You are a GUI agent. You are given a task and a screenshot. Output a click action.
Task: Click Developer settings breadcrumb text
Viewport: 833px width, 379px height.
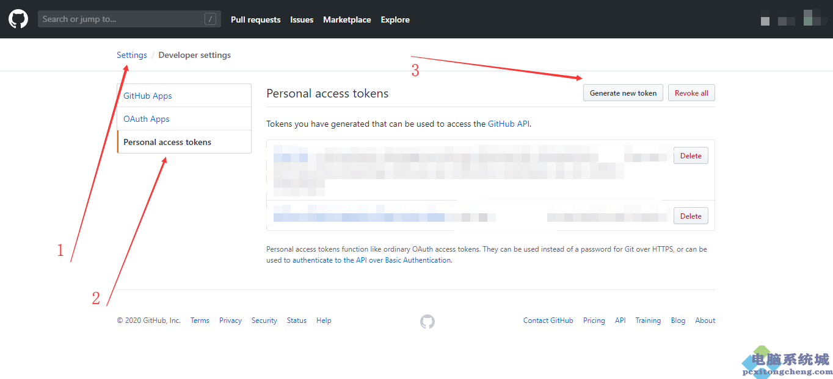point(195,55)
